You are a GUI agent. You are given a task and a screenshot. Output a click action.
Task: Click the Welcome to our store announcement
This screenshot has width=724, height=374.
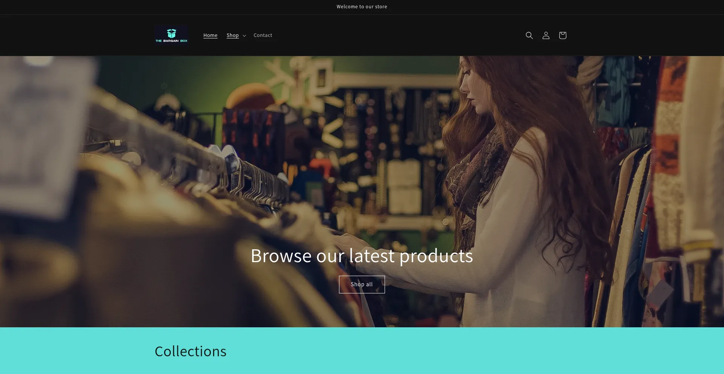pyautogui.click(x=362, y=7)
